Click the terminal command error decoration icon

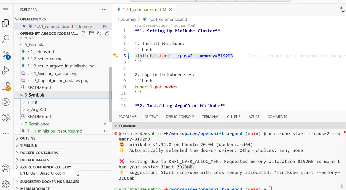116,133
